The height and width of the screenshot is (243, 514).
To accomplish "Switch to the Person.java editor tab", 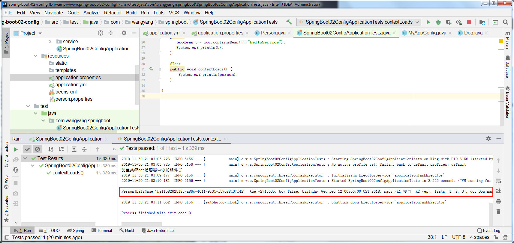I will pyautogui.click(x=273, y=33).
